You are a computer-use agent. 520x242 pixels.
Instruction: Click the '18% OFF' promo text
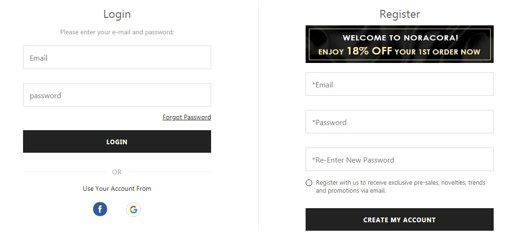(x=369, y=51)
